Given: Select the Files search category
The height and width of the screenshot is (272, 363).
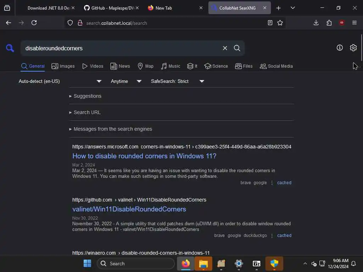Looking at the screenshot, I should point(244,66).
